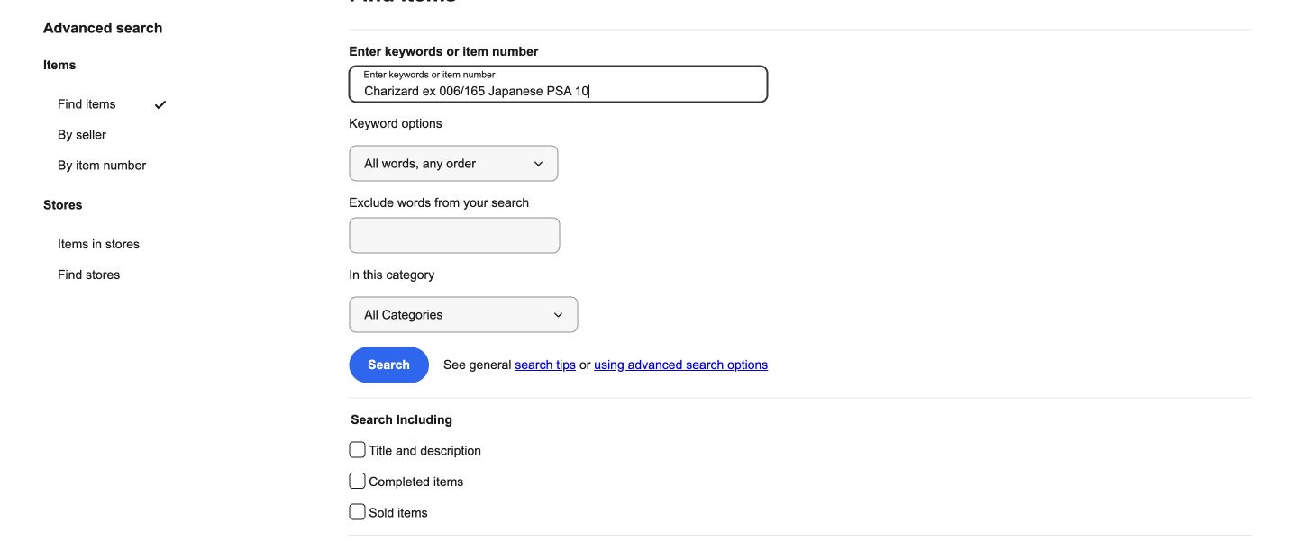
Task: Click the 'Advanced search' heading
Action: coord(103,28)
